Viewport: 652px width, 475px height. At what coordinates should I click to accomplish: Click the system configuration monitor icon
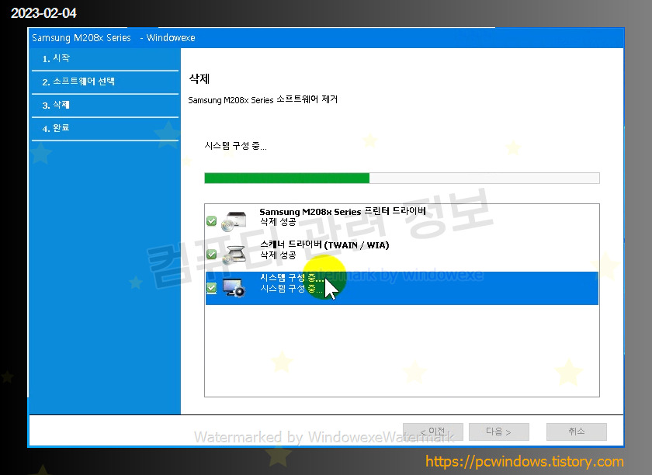[234, 287]
